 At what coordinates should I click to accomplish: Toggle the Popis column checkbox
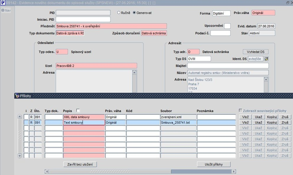pos(78,110)
